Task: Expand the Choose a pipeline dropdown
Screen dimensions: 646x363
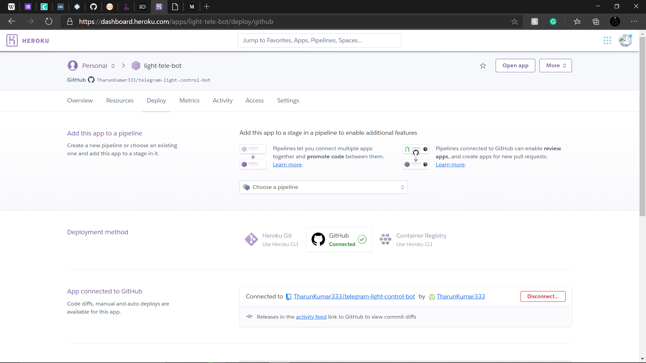Action: [x=324, y=187]
